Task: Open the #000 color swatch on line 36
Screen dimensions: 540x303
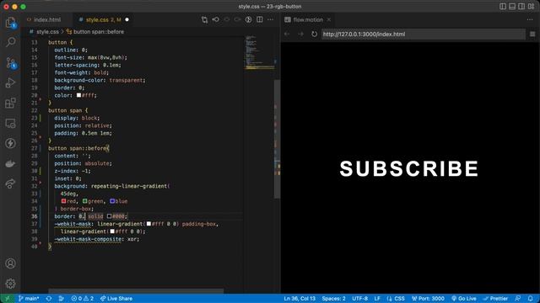Action: click(x=109, y=216)
